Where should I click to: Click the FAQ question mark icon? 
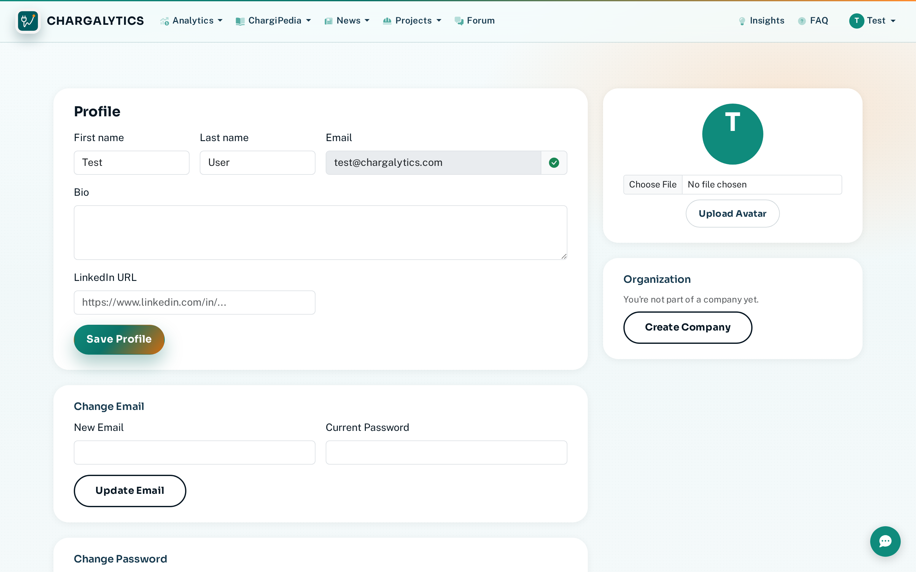click(x=802, y=21)
